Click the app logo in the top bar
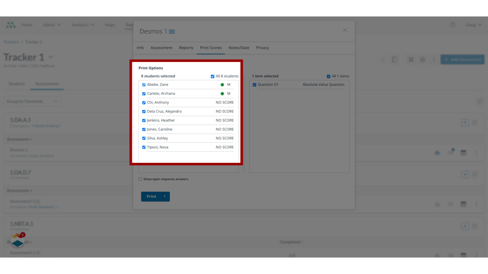This screenshot has width=488, height=274. coord(11,25)
